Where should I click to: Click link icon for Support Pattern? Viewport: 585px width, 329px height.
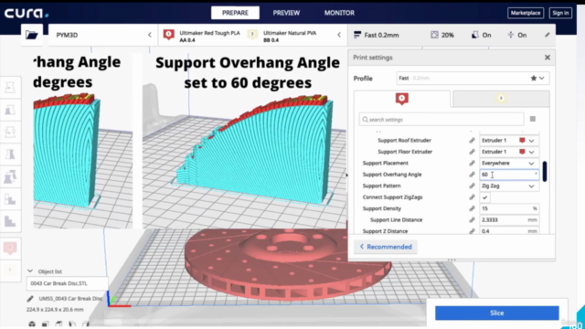(x=472, y=186)
